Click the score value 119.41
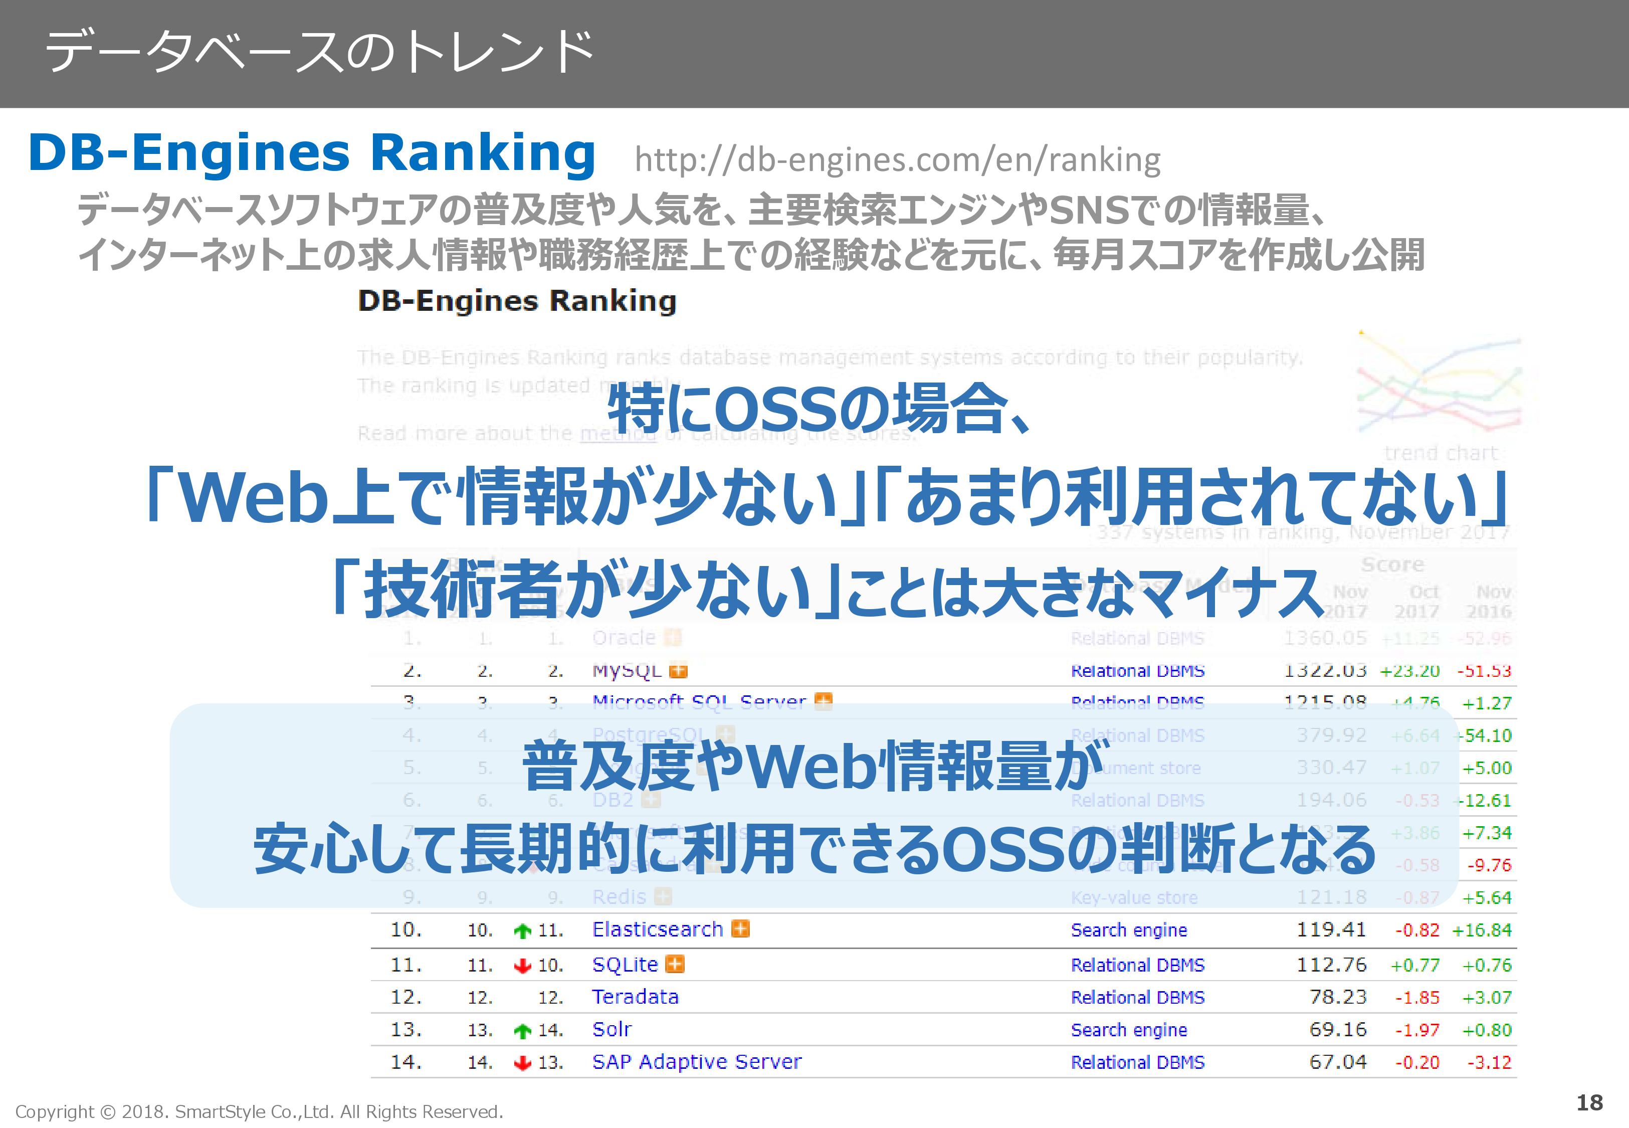 1332,929
